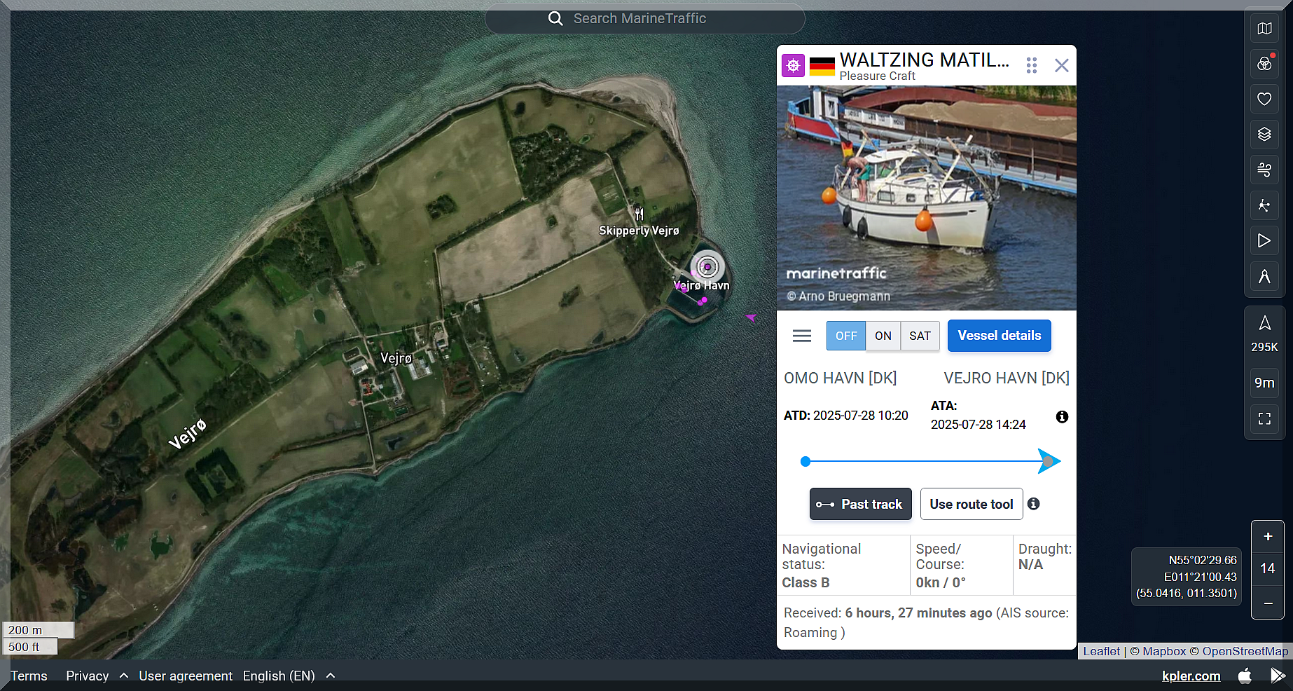The height and width of the screenshot is (691, 1293).
Task: Enter fullscreen map mode
Action: (x=1264, y=418)
